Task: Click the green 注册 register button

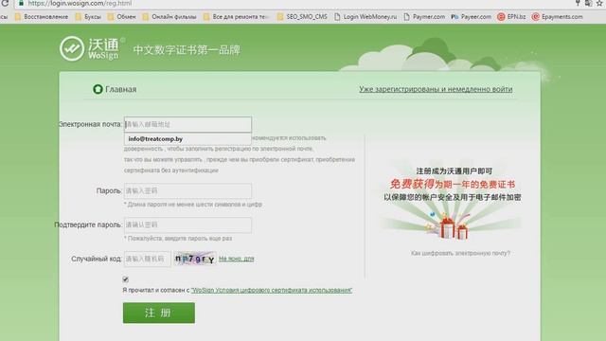Action: pyautogui.click(x=159, y=313)
